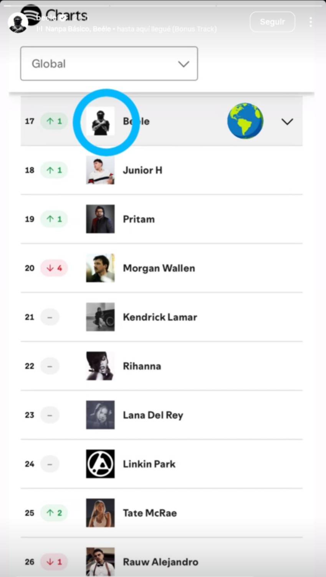
Task: Click the Linkin Park logo thumbnail
Action: click(100, 464)
